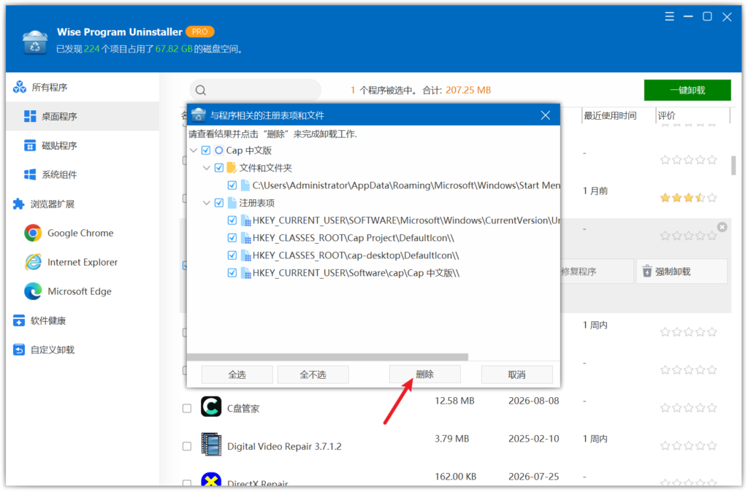Rate the program showing 3.5 gold stars

pyautogui.click(x=688, y=197)
